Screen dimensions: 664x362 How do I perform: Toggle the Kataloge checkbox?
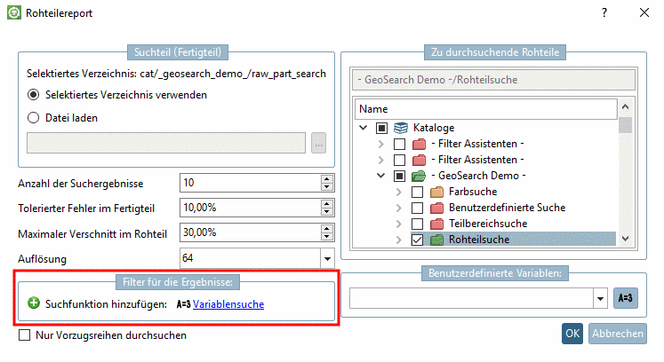coord(381,128)
